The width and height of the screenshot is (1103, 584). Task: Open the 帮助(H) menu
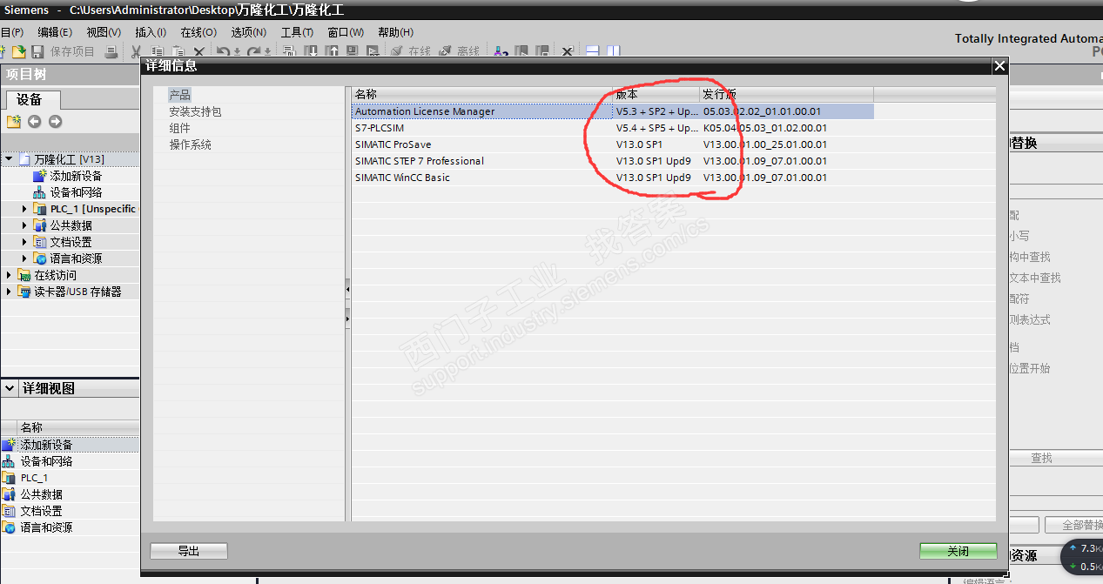(x=395, y=32)
